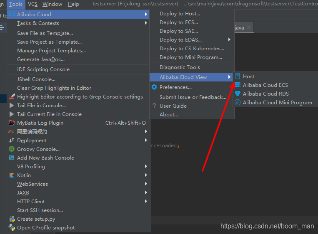The width and height of the screenshot is (318, 234).
Task: Click the Bash Console terminal icon
Action: click(x=12, y=158)
